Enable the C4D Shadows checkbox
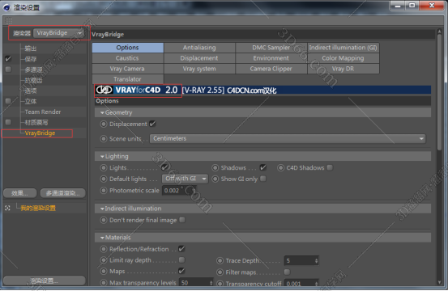 tap(330, 167)
